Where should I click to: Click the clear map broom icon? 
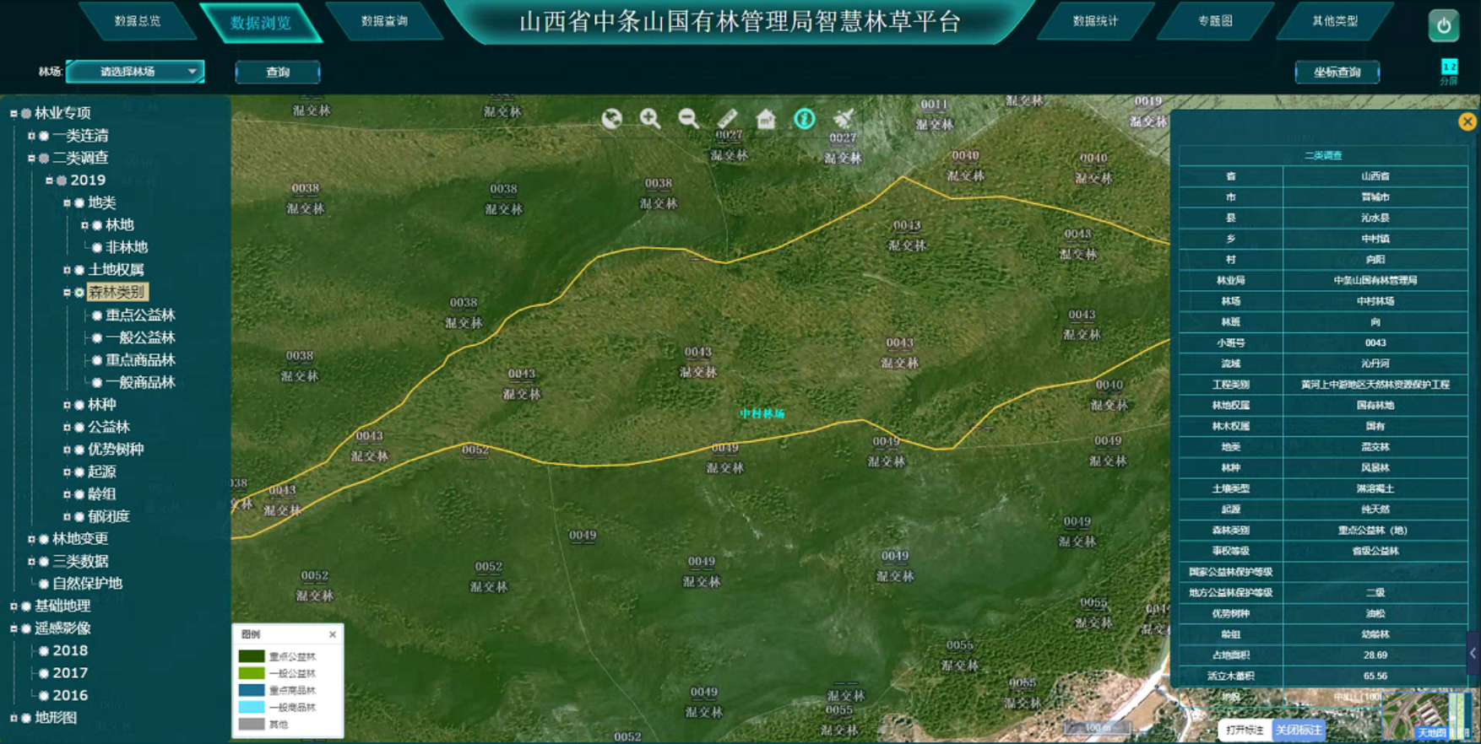(843, 119)
